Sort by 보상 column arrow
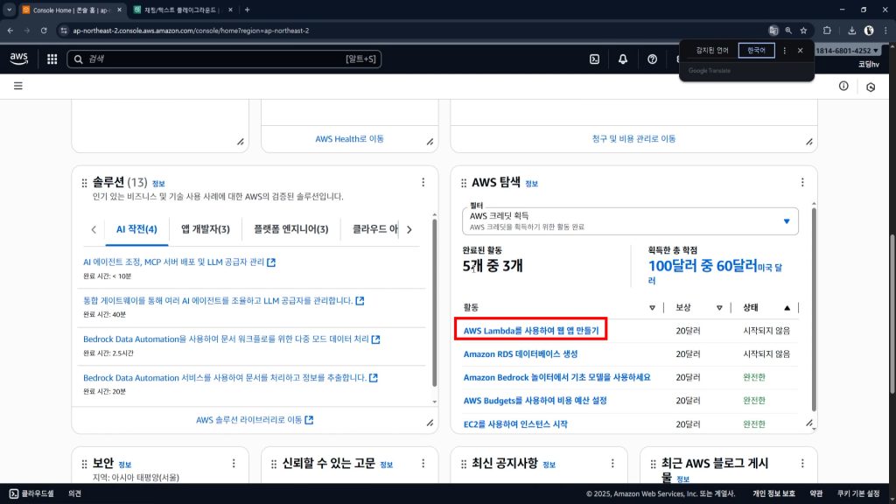This screenshot has height=504, width=896. point(719,307)
